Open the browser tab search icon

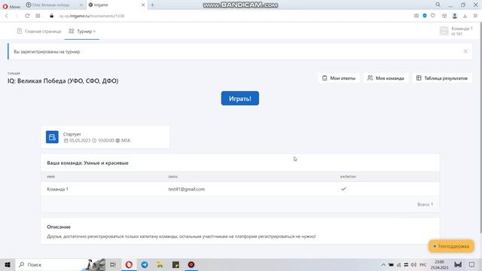438,5
